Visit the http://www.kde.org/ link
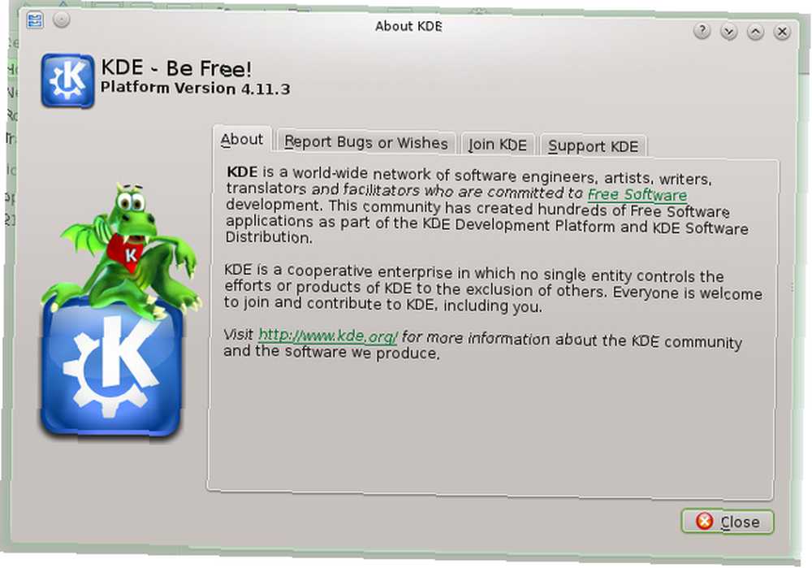 pos(328,336)
